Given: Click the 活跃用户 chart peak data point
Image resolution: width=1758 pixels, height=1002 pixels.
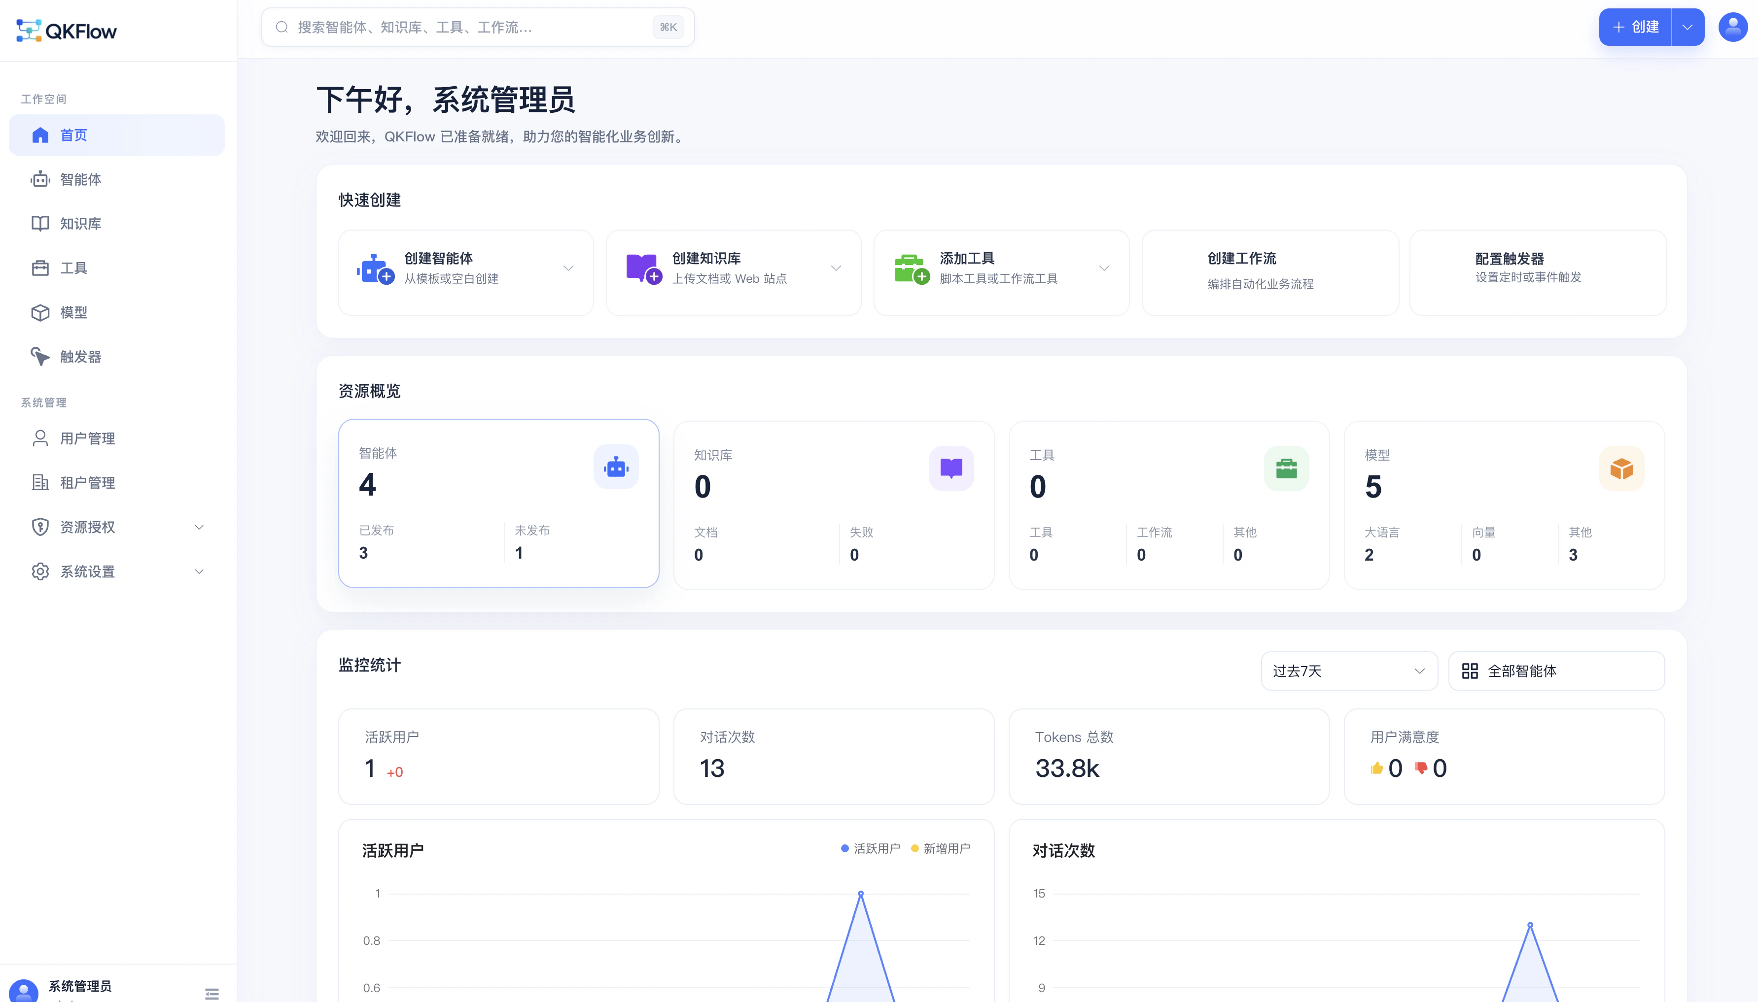Looking at the screenshot, I should [861, 893].
